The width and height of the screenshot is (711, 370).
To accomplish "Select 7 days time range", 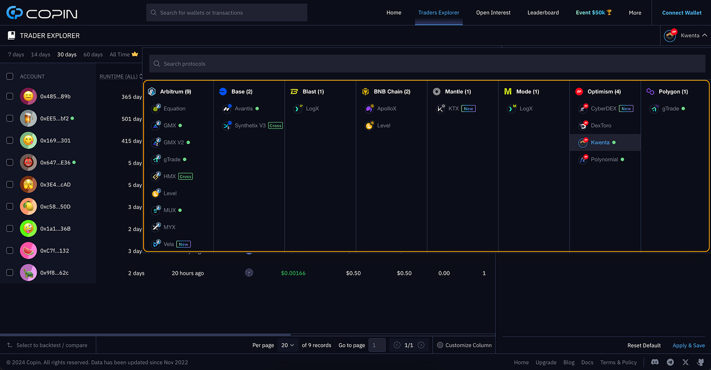I will pos(16,55).
